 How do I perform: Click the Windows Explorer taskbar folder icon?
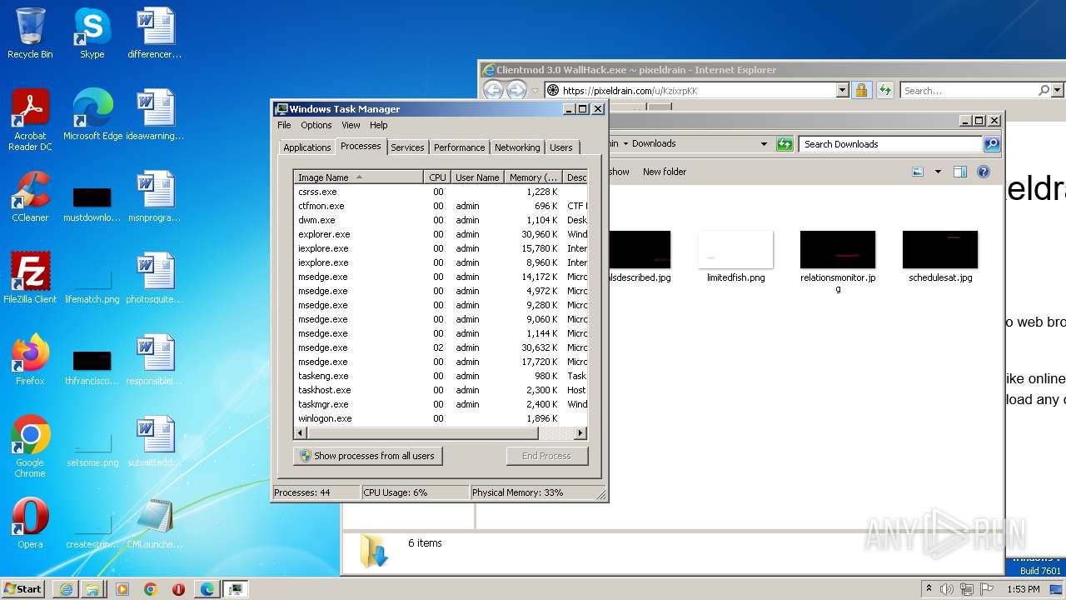[92, 589]
